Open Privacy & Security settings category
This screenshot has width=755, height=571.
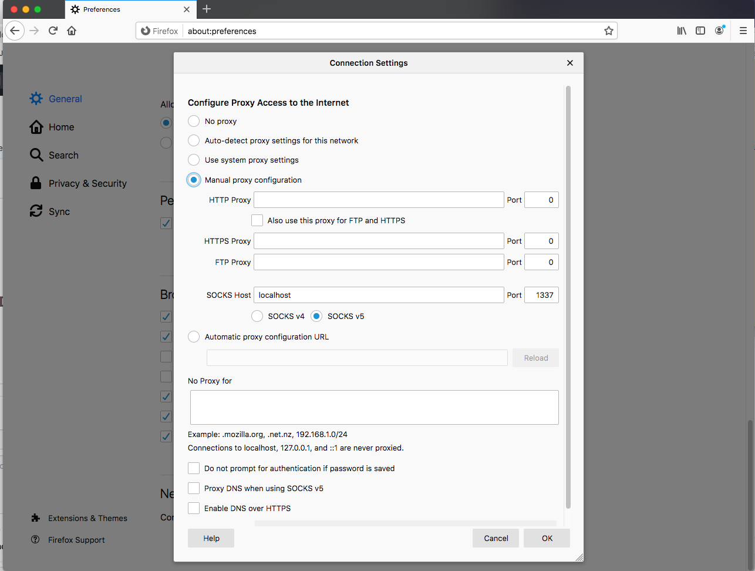pyautogui.click(x=87, y=183)
